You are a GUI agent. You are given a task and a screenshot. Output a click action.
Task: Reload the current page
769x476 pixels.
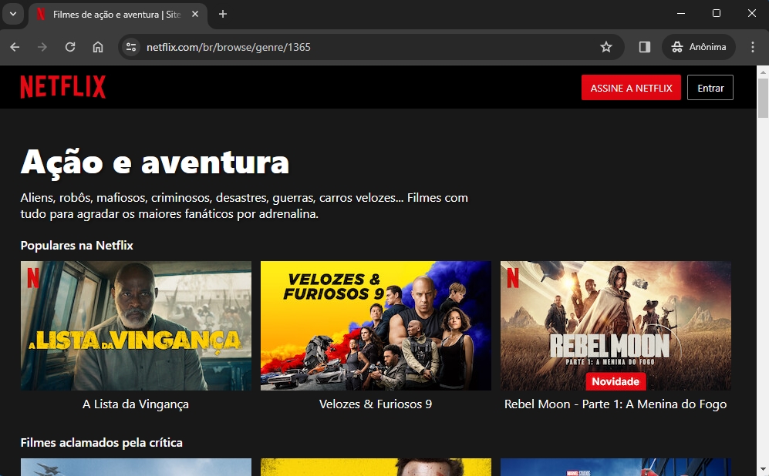pyautogui.click(x=70, y=47)
